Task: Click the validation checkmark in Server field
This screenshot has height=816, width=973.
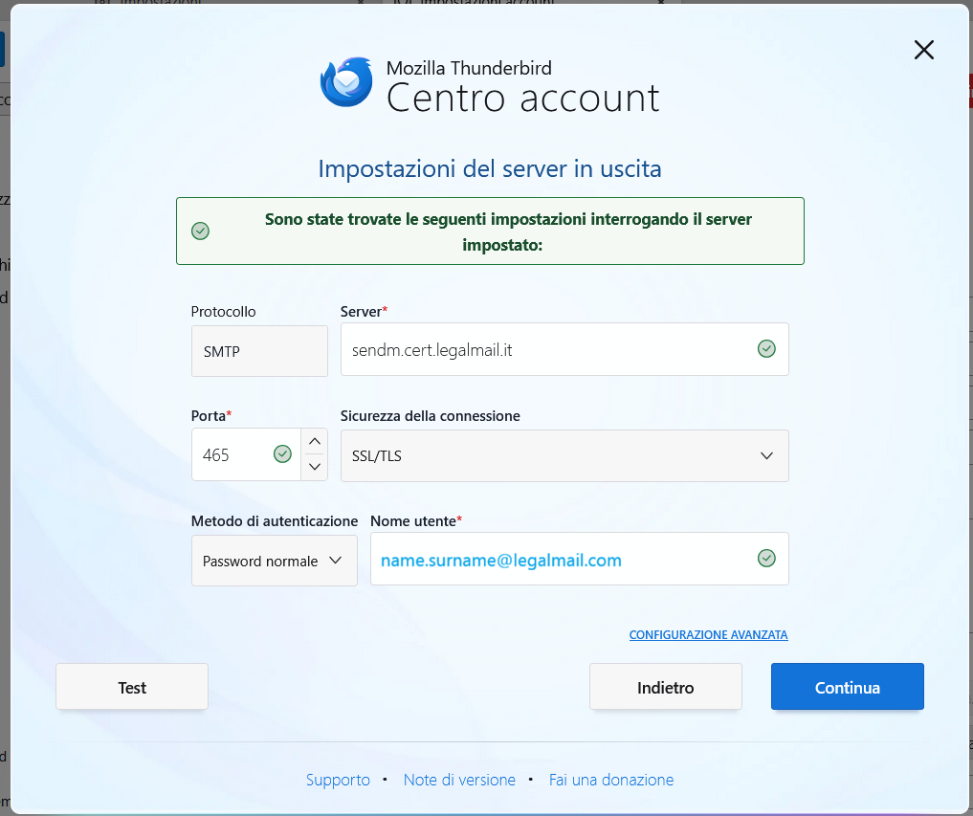Action: click(x=766, y=349)
